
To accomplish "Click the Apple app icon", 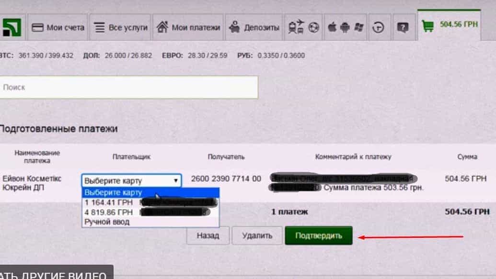I will (332, 27).
